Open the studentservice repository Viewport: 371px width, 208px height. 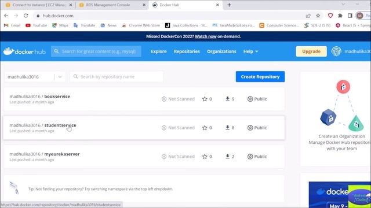pyautogui.click(x=60, y=125)
